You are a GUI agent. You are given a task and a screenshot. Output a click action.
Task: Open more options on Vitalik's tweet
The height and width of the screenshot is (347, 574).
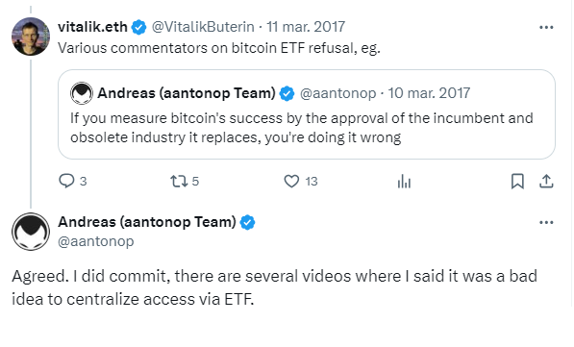tap(546, 27)
